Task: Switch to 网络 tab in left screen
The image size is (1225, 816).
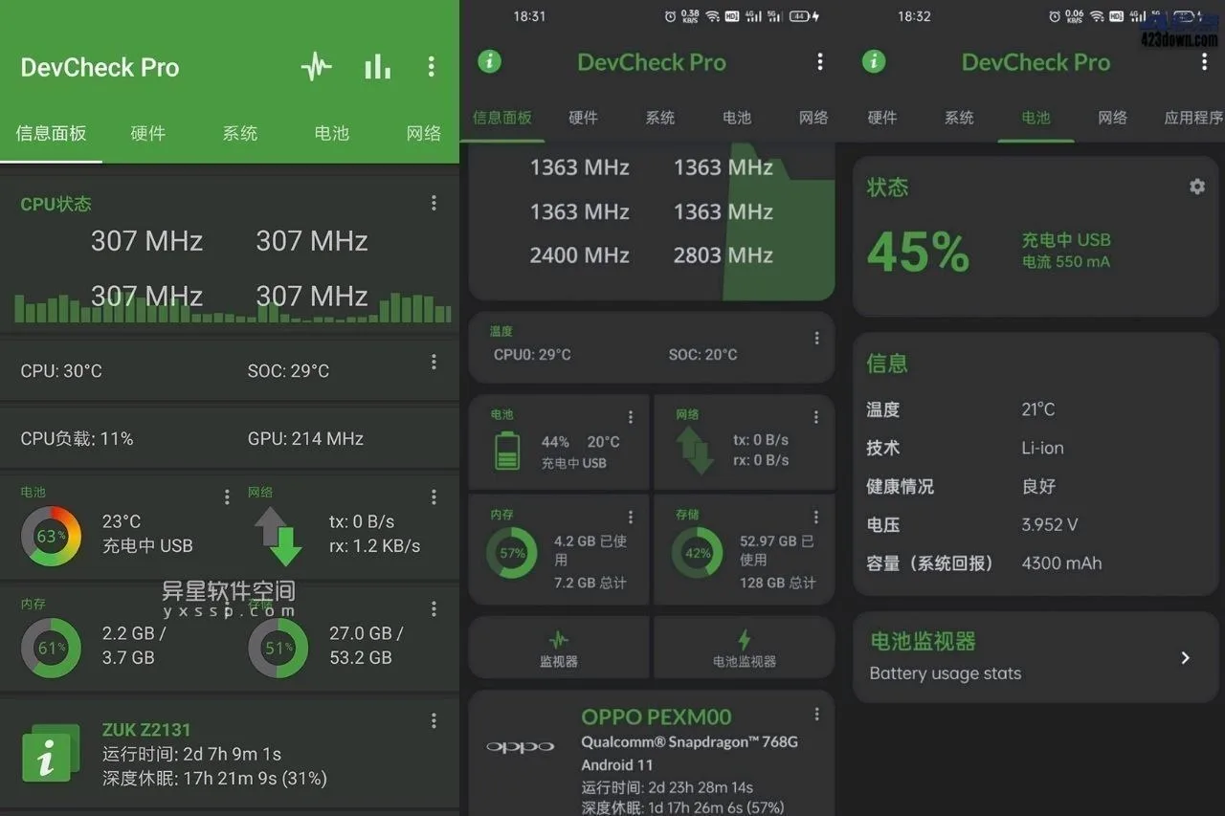Action: click(x=424, y=133)
